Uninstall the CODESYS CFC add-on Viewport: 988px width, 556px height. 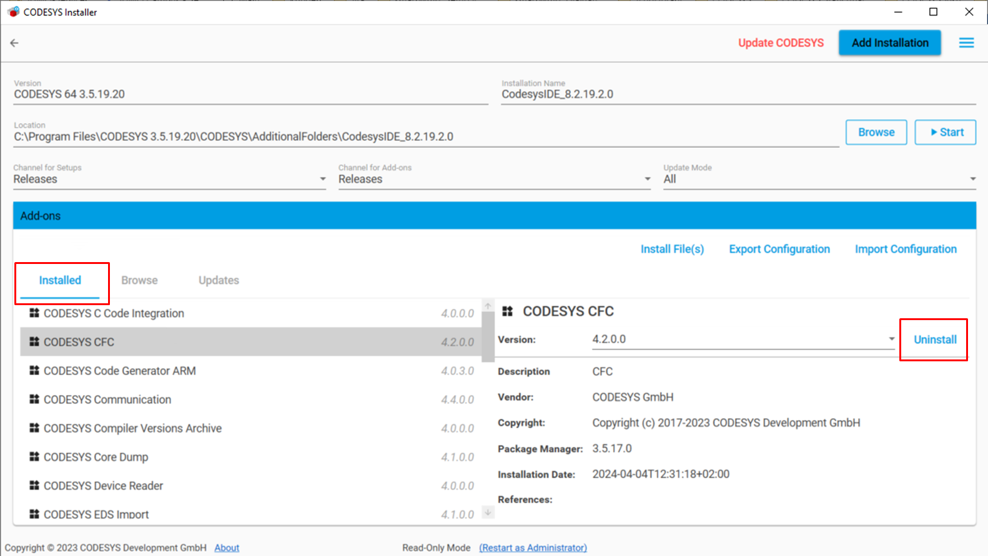(934, 339)
